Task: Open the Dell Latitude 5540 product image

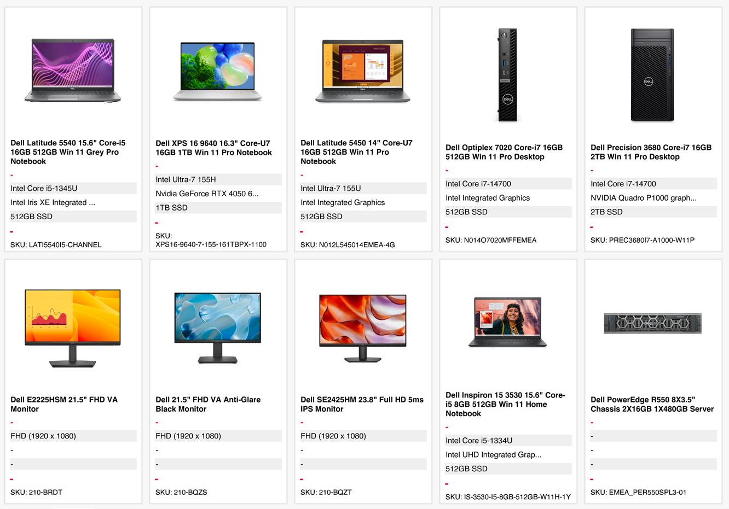Action: (73, 71)
